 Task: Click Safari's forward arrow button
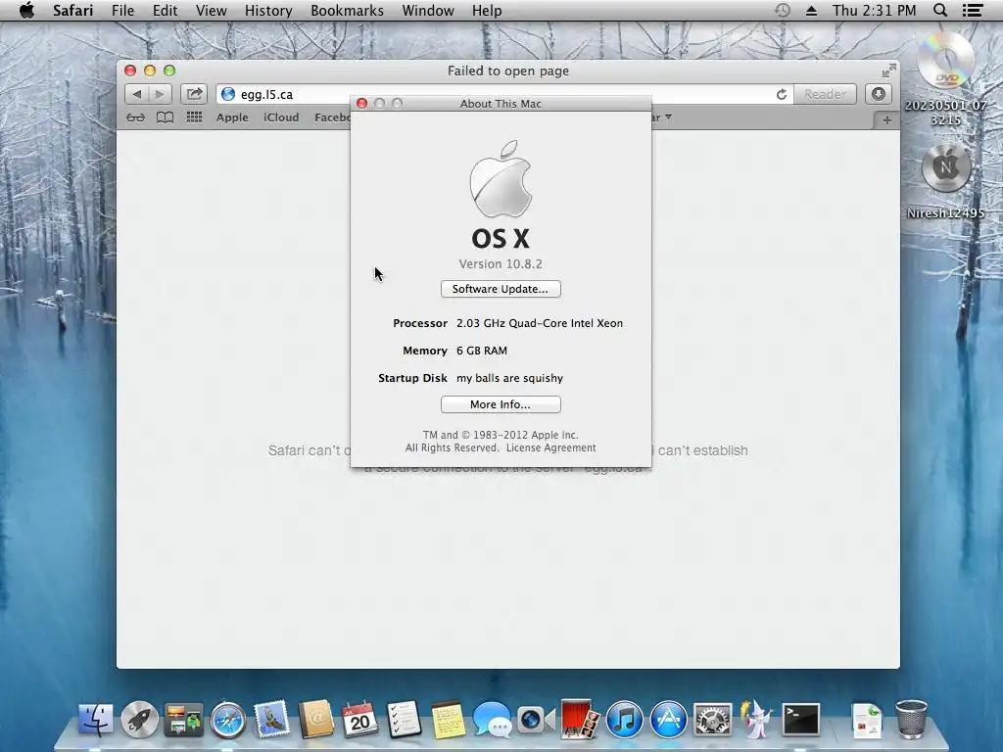click(160, 94)
